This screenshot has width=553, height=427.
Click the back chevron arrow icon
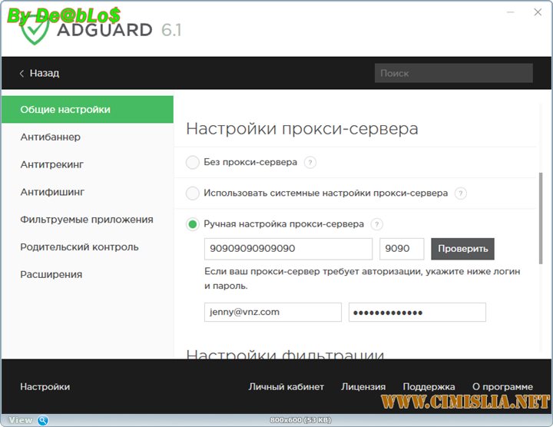[x=22, y=73]
